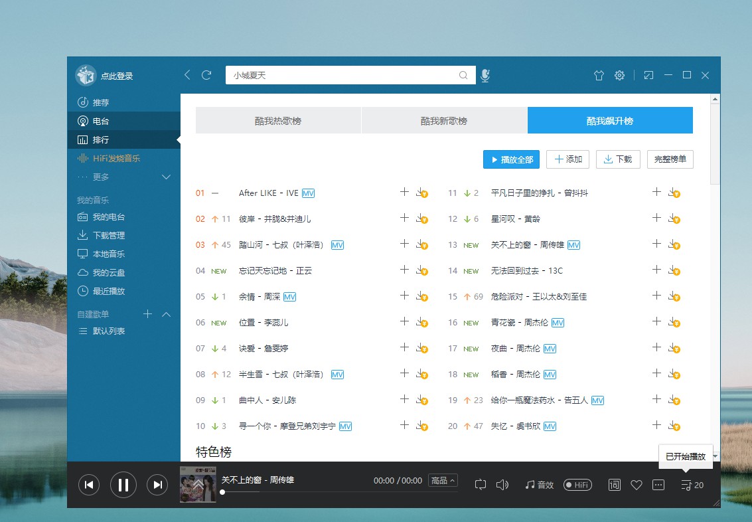Go back with the left arrow

(188, 75)
